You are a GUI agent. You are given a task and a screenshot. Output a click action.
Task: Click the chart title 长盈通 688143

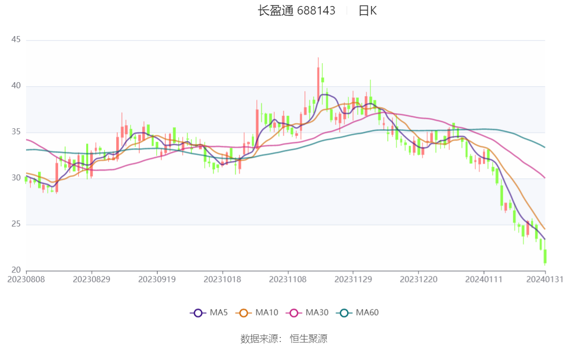(297, 11)
